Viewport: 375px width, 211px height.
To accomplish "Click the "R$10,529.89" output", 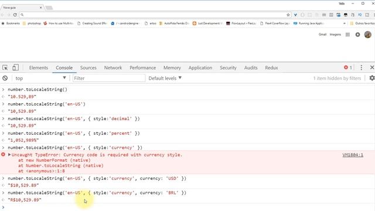I will click(25, 200).
